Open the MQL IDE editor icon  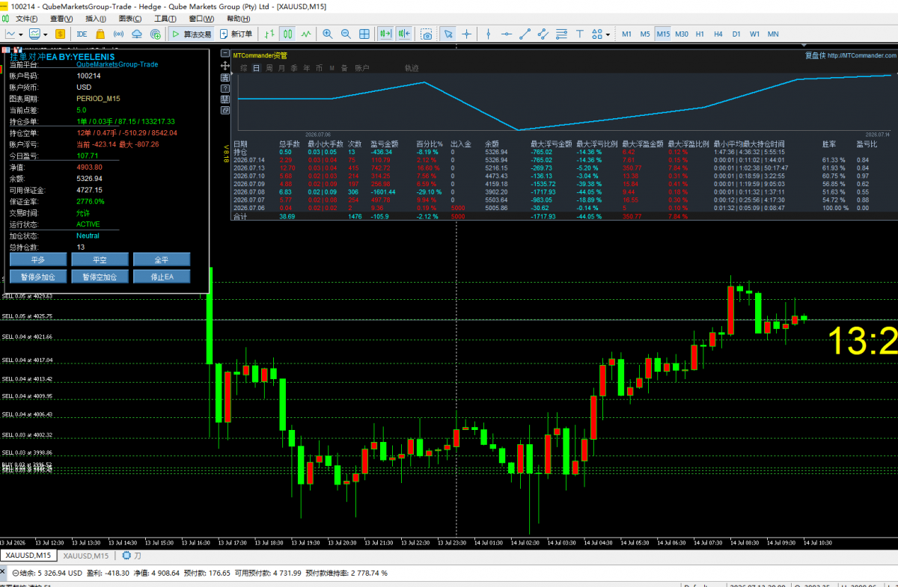[x=82, y=34]
